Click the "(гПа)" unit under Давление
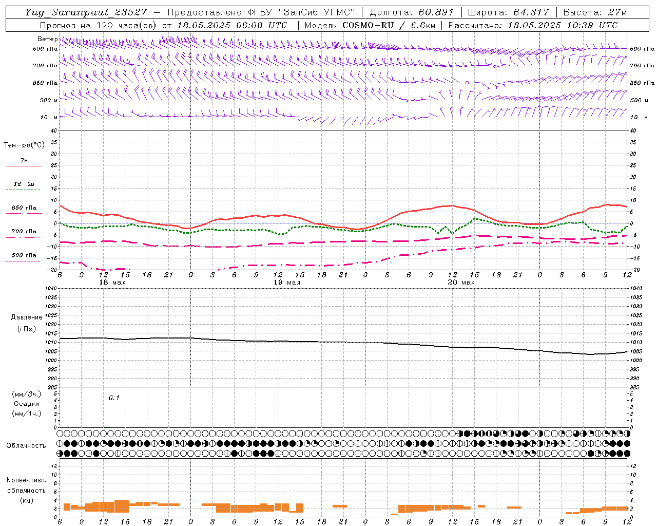This screenshot has height=526, width=657. click(x=27, y=329)
